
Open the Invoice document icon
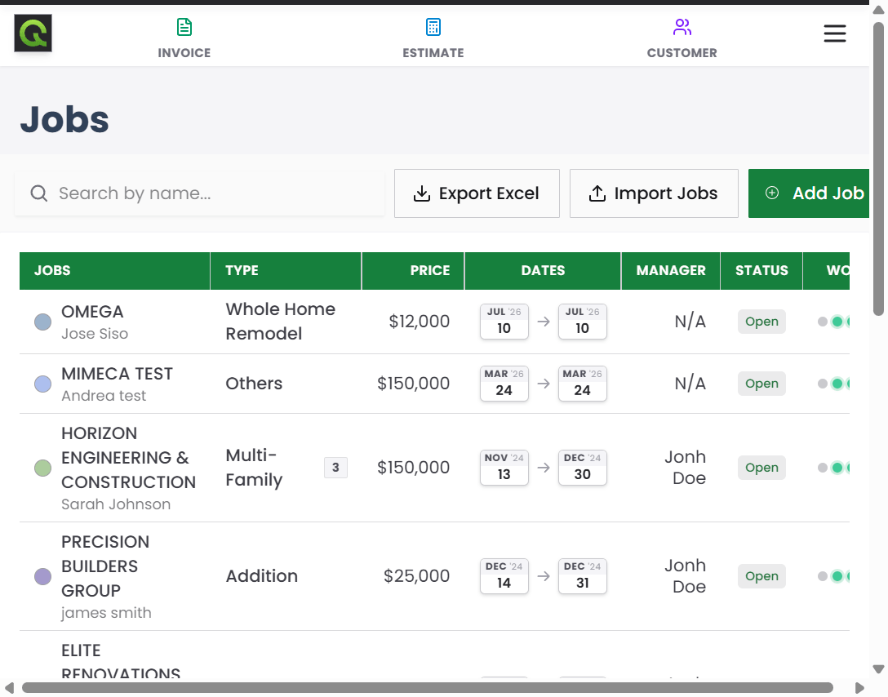tap(184, 27)
